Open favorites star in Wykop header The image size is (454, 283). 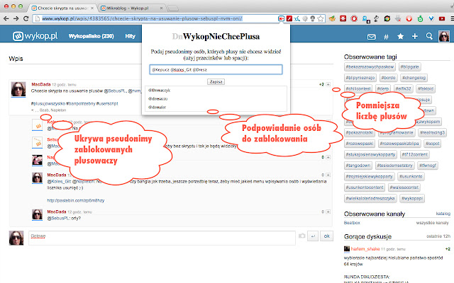tap(400, 36)
